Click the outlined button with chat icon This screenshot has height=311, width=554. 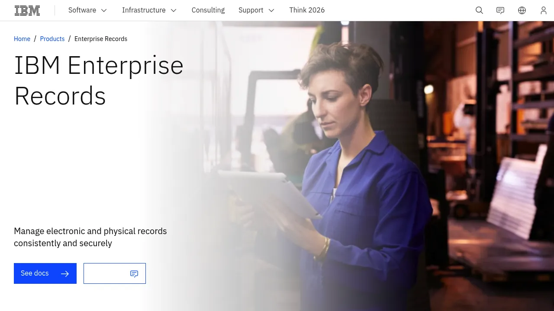pyautogui.click(x=115, y=273)
